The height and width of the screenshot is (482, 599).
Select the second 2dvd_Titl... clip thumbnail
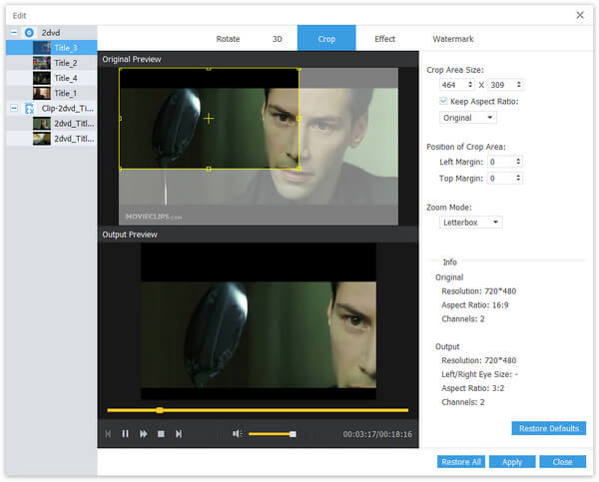click(42, 139)
